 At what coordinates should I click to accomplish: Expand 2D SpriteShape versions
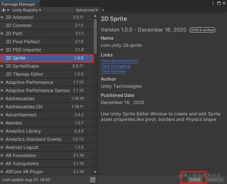pos(2,66)
